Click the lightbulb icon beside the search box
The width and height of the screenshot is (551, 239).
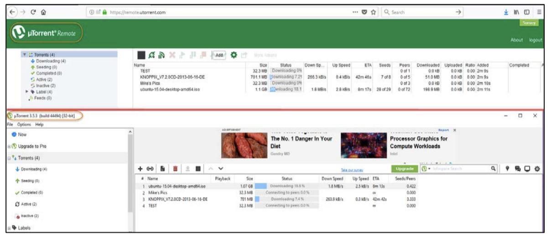[508, 169]
